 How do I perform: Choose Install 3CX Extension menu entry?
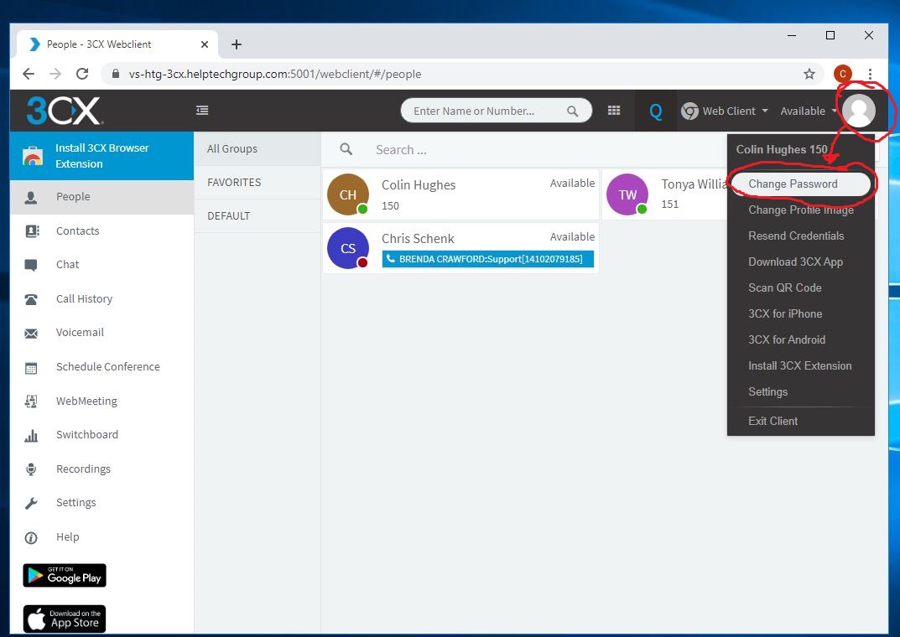click(x=800, y=365)
